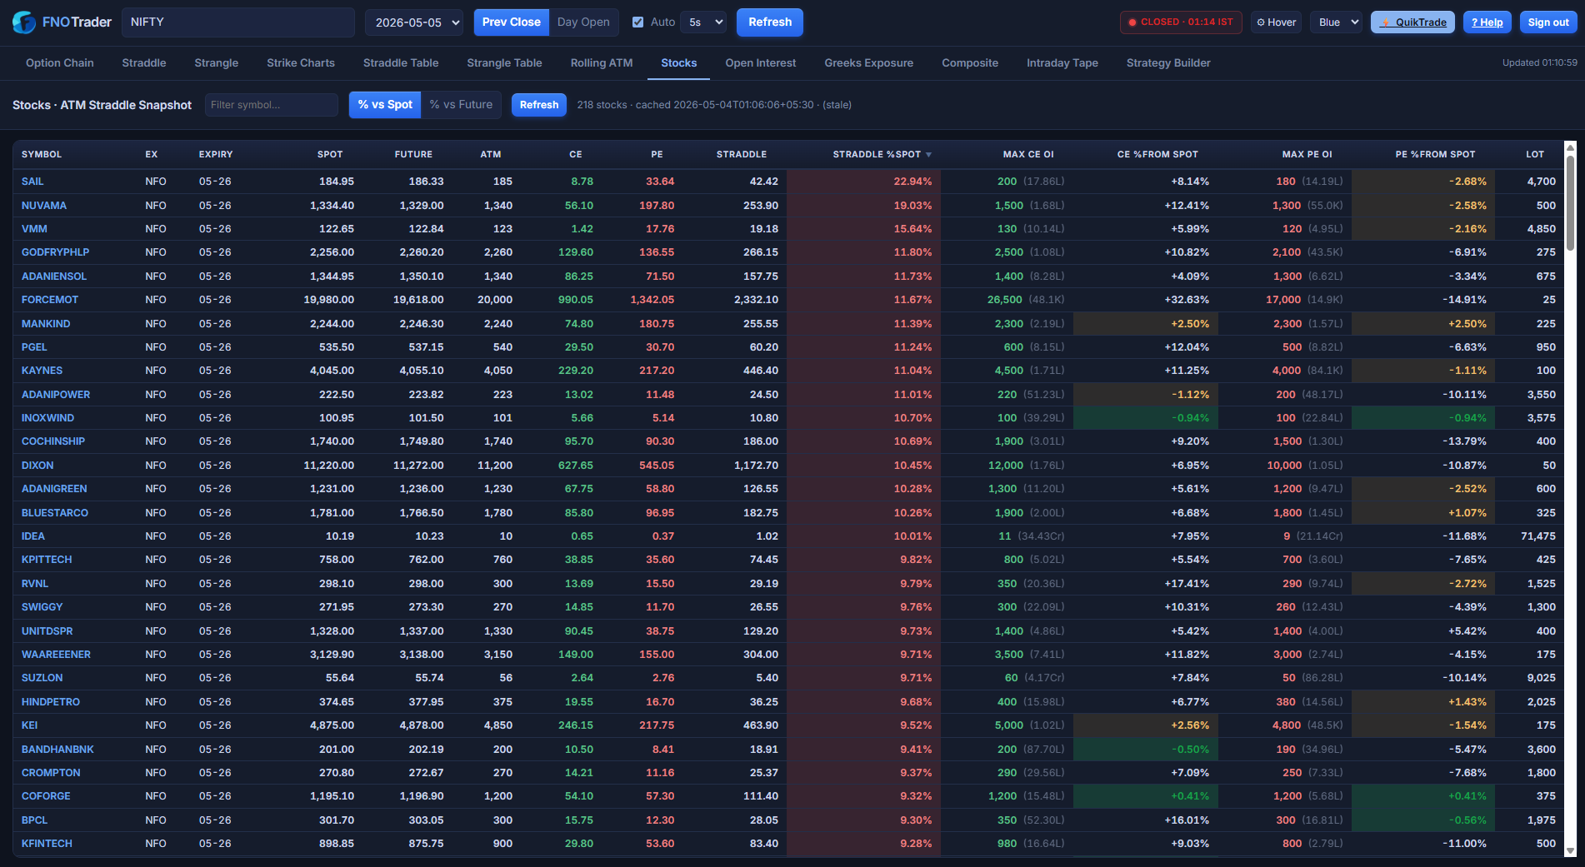The height and width of the screenshot is (867, 1585).
Task: Open the DIXON symbol link
Action: coord(37,466)
